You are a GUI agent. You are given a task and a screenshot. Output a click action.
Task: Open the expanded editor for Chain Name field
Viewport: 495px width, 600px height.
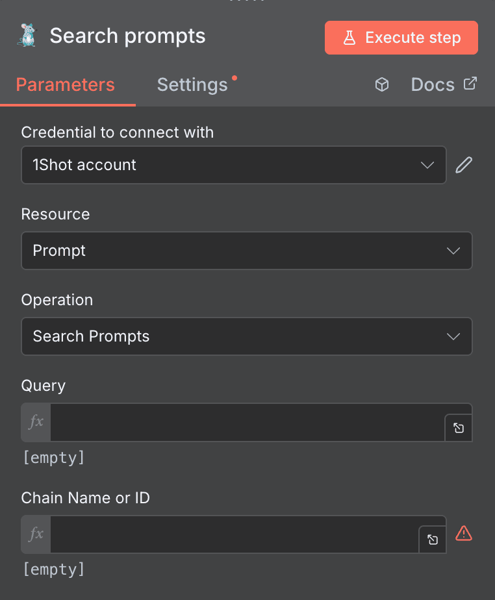432,540
